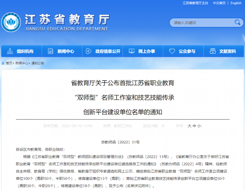
Task: Set font size to large (大)
Action: (x=189, y=126)
